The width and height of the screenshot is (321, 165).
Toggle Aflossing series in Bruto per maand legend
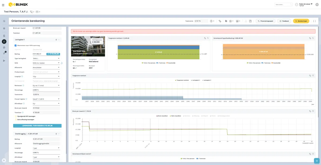point(196,116)
